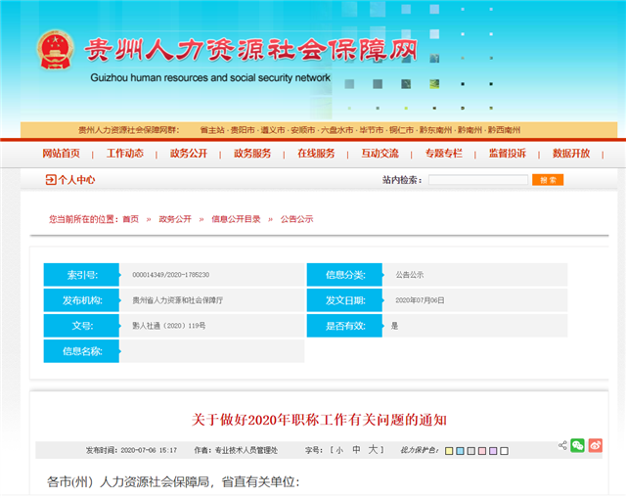
Task: Visit the 黔南州 site link
Action: pyautogui.click(x=469, y=130)
